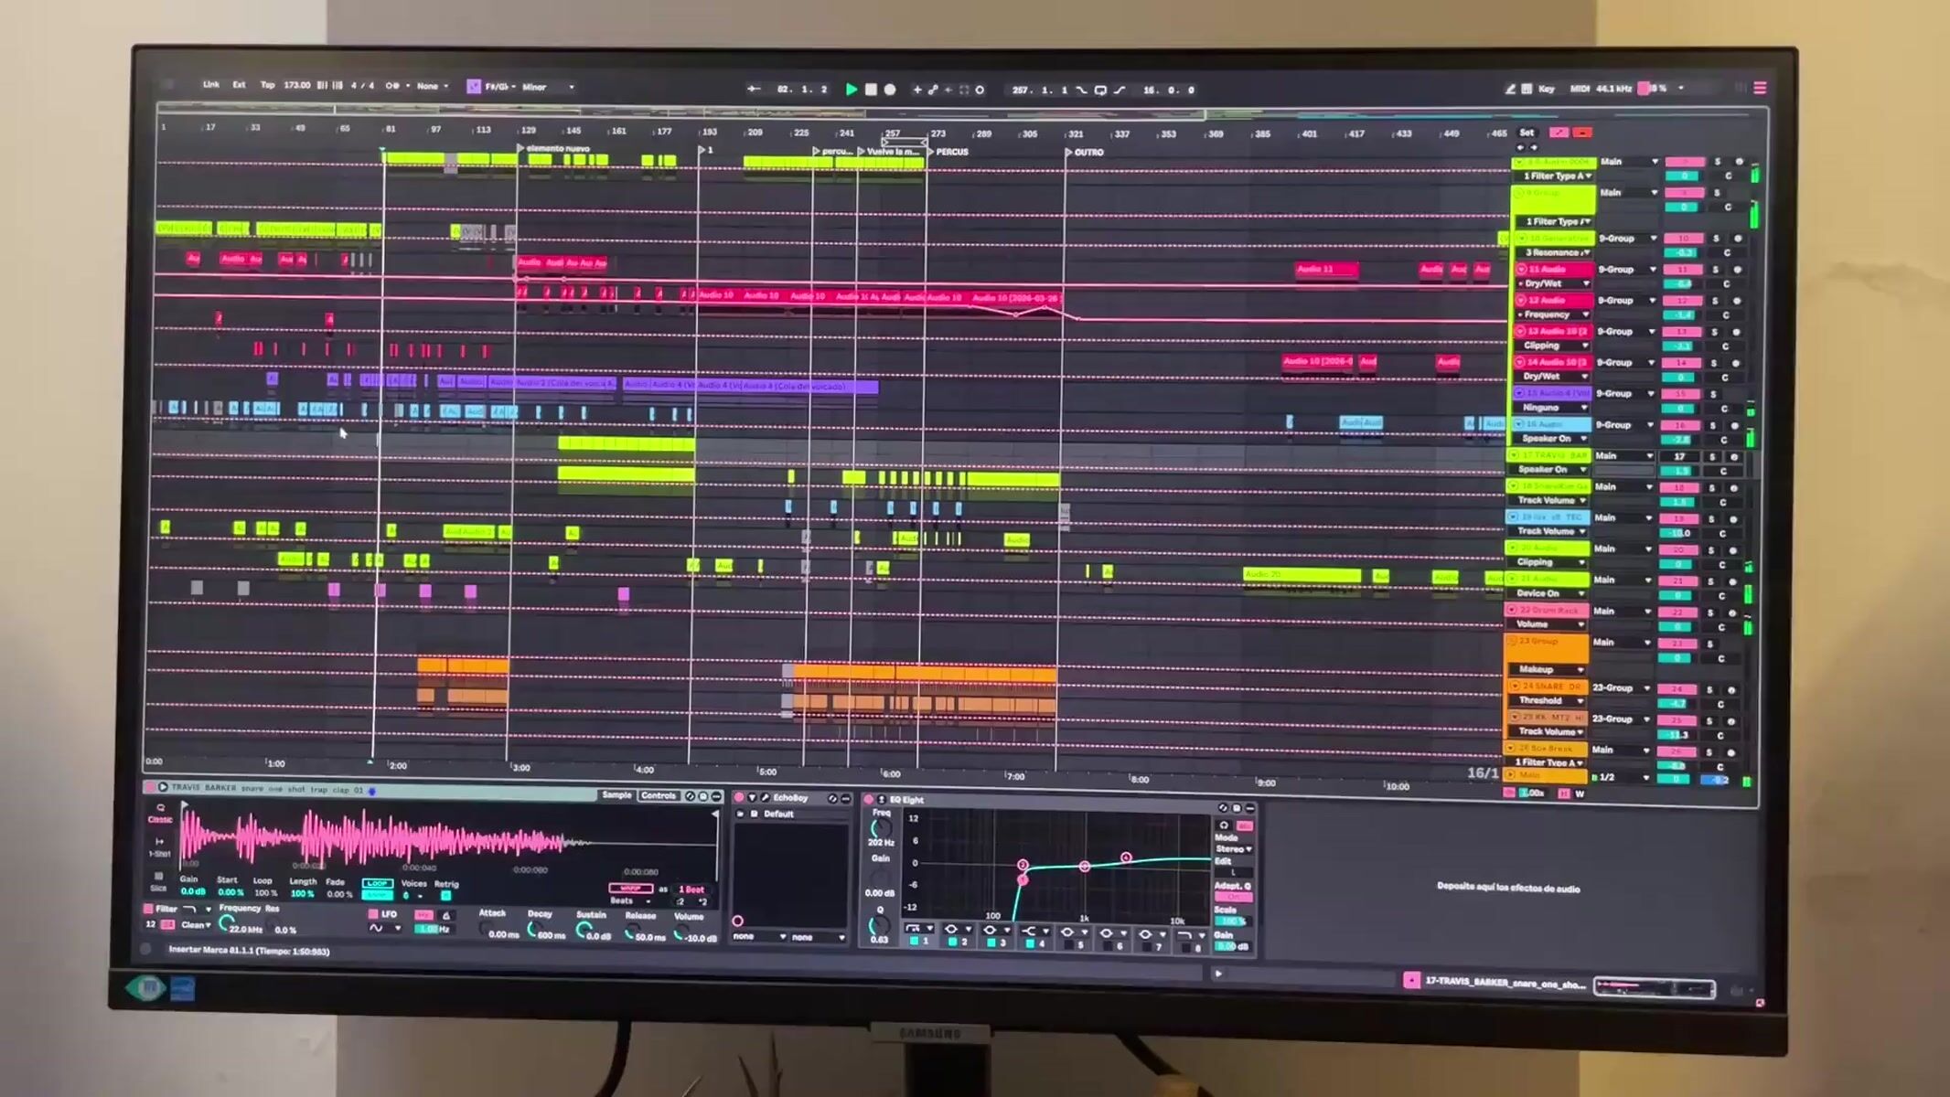This screenshot has width=1950, height=1097.
Task: Click the purple scale-mode keys icon
Action: point(474,86)
